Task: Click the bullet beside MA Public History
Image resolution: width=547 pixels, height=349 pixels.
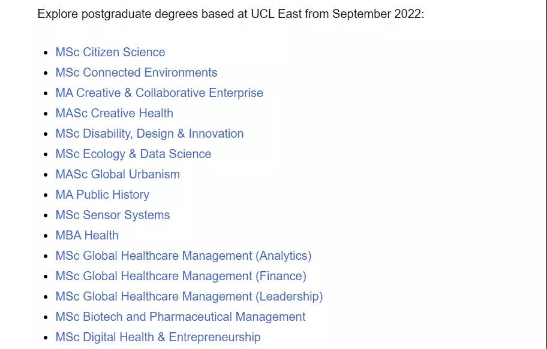Action: (46, 195)
